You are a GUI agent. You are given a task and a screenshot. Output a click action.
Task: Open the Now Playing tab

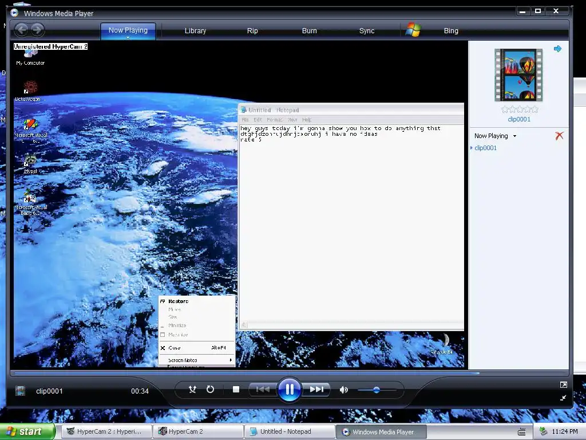coord(128,30)
